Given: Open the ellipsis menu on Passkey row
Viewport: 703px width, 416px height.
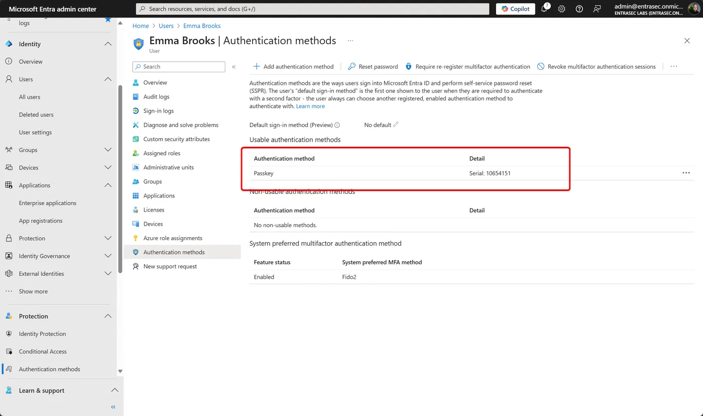Looking at the screenshot, I should (x=686, y=173).
